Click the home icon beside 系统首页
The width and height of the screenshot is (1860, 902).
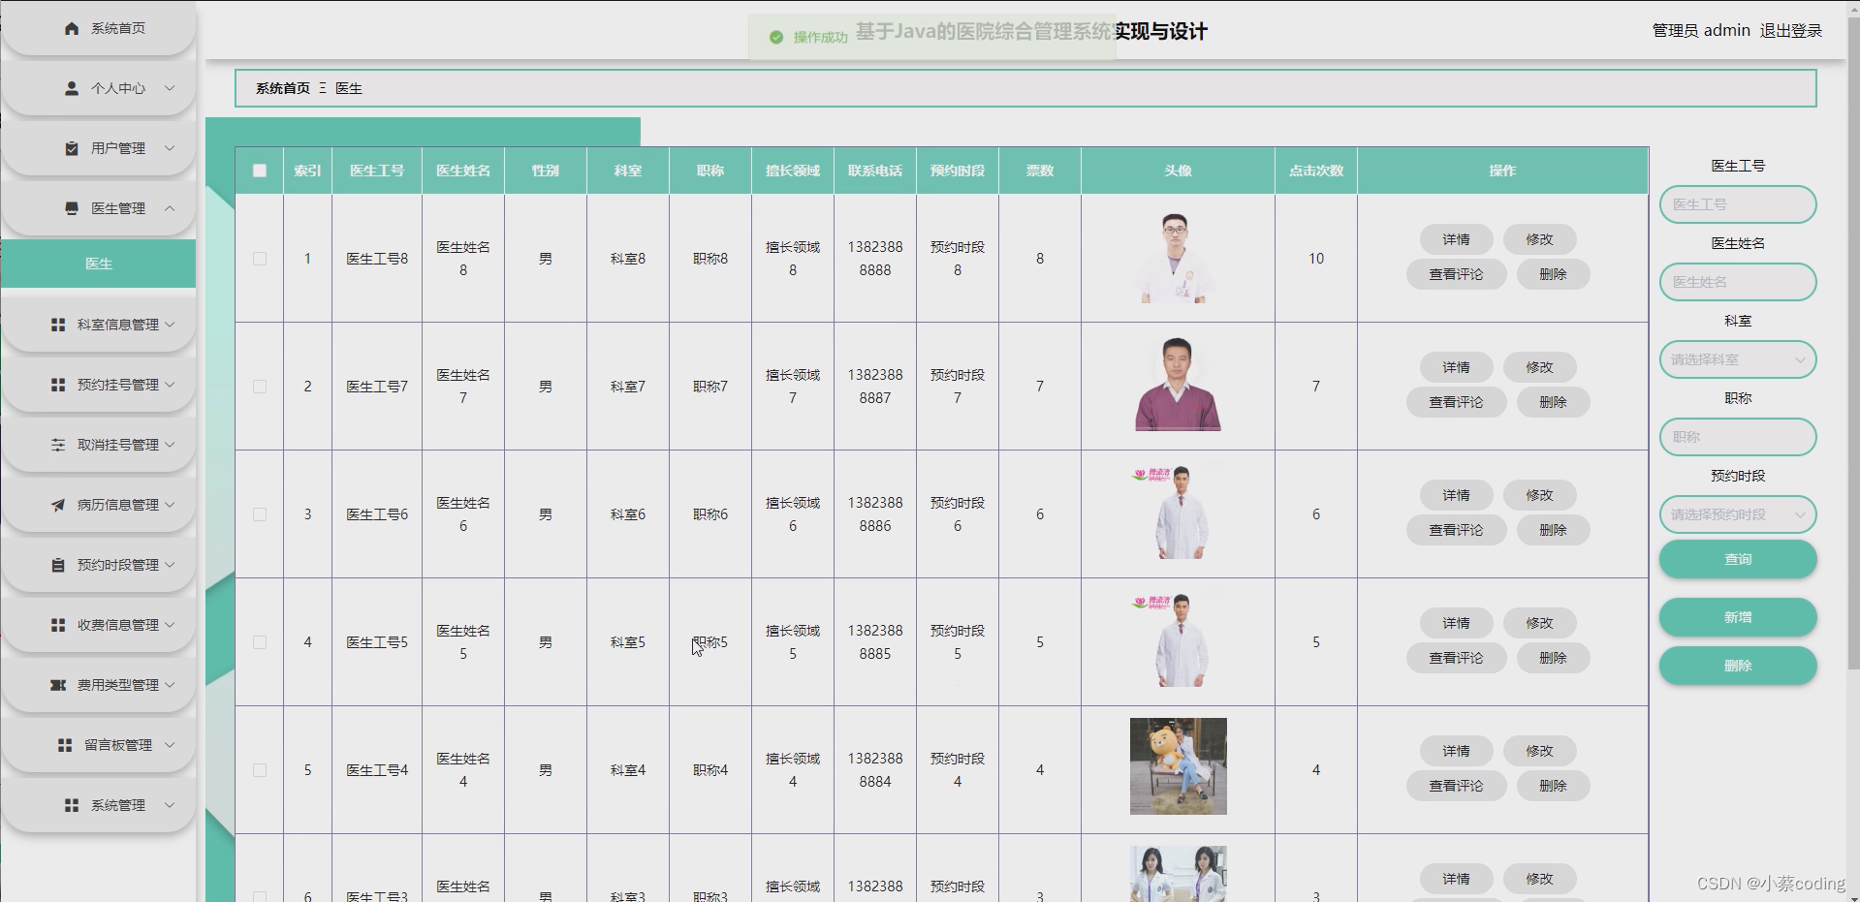[x=72, y=29]
